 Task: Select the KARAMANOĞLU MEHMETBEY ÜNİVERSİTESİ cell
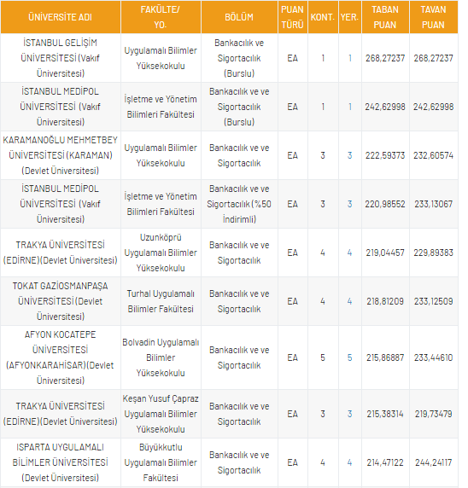point(60,155)
